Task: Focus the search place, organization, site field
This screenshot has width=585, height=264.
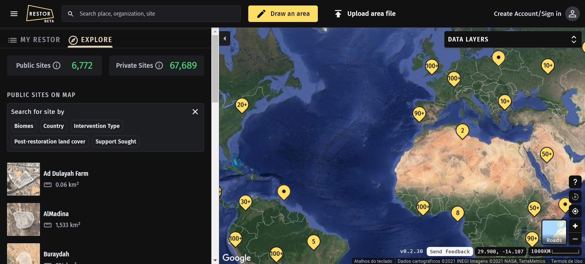Action: point(151,14)
